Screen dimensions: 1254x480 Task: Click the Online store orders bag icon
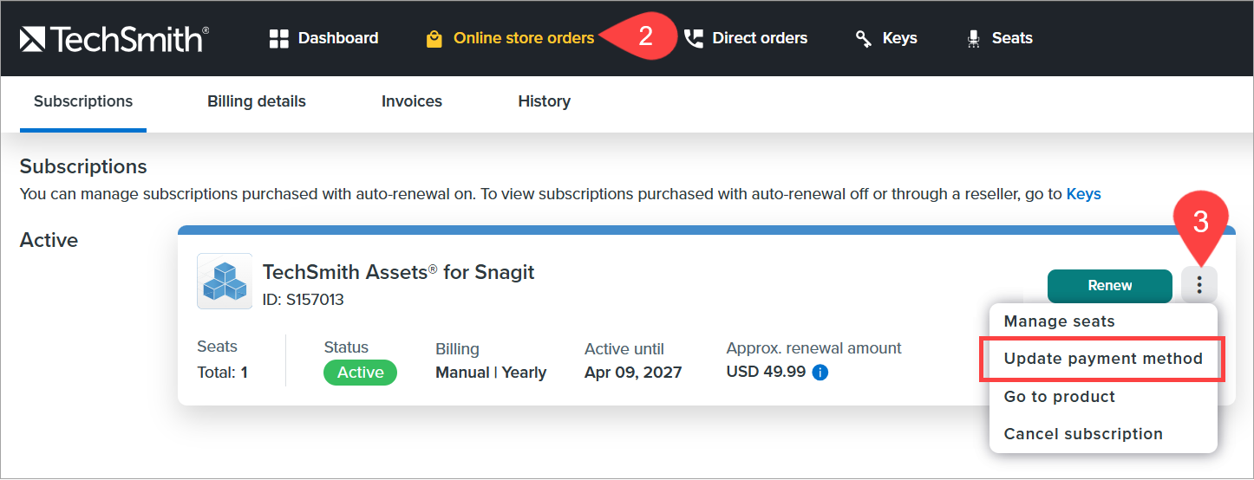(434, 39)
